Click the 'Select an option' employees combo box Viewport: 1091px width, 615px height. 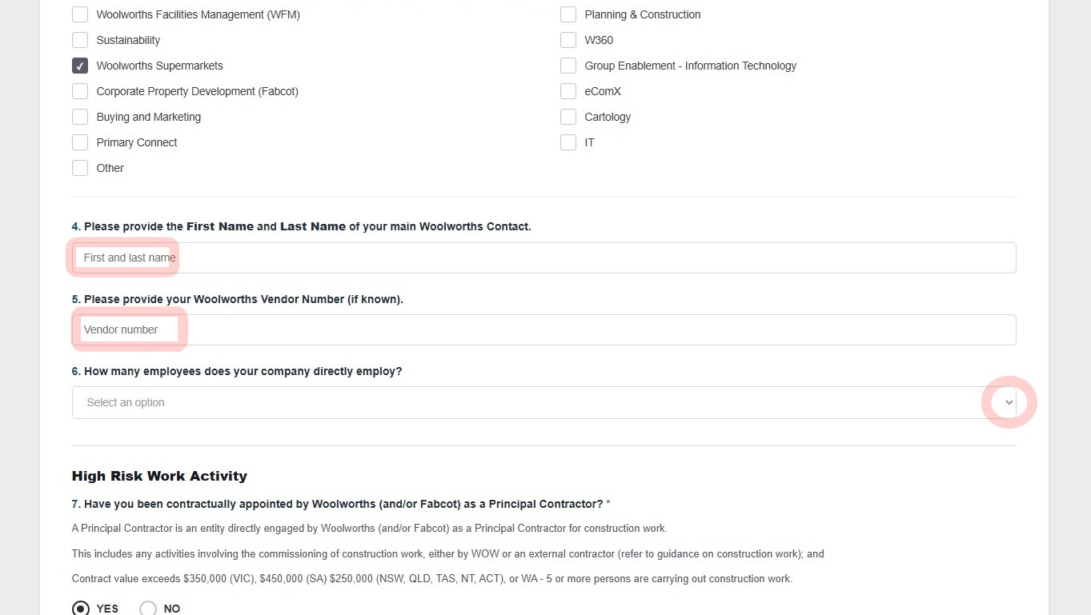click(543, 402)
